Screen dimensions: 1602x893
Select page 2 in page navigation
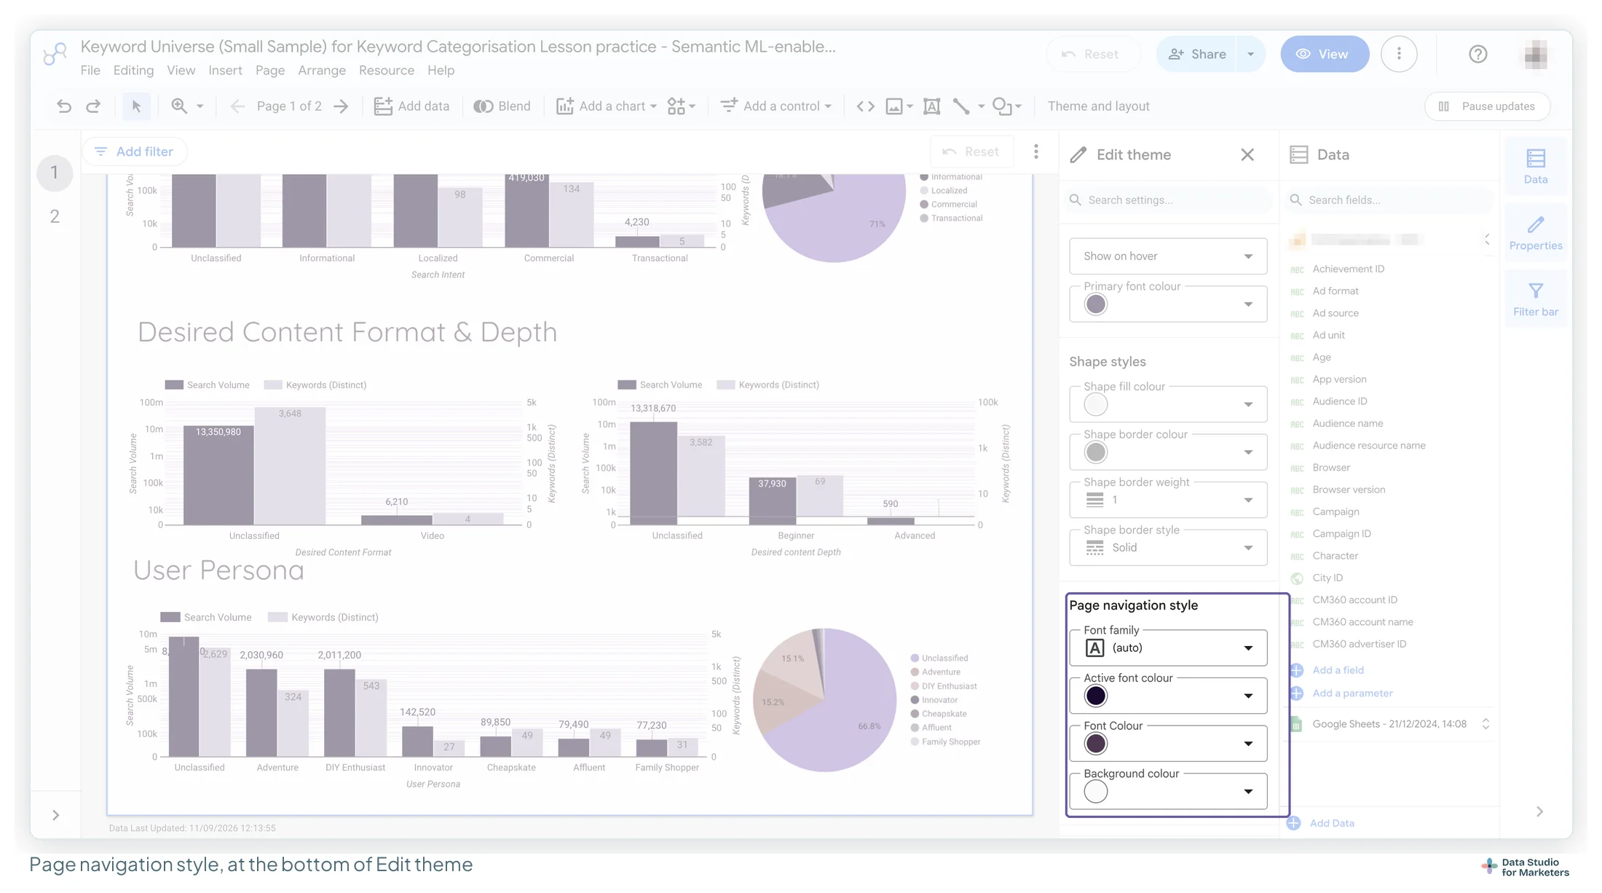coord(54,216)
